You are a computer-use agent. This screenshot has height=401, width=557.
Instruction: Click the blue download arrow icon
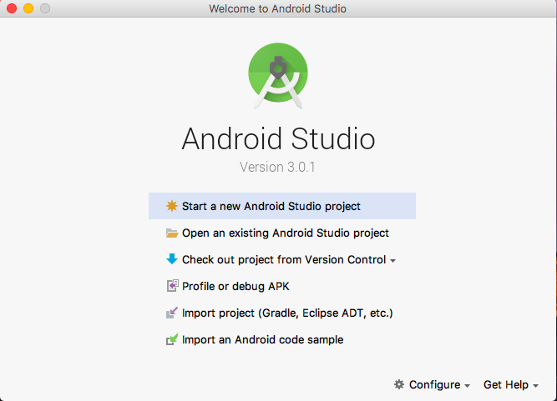172,259
